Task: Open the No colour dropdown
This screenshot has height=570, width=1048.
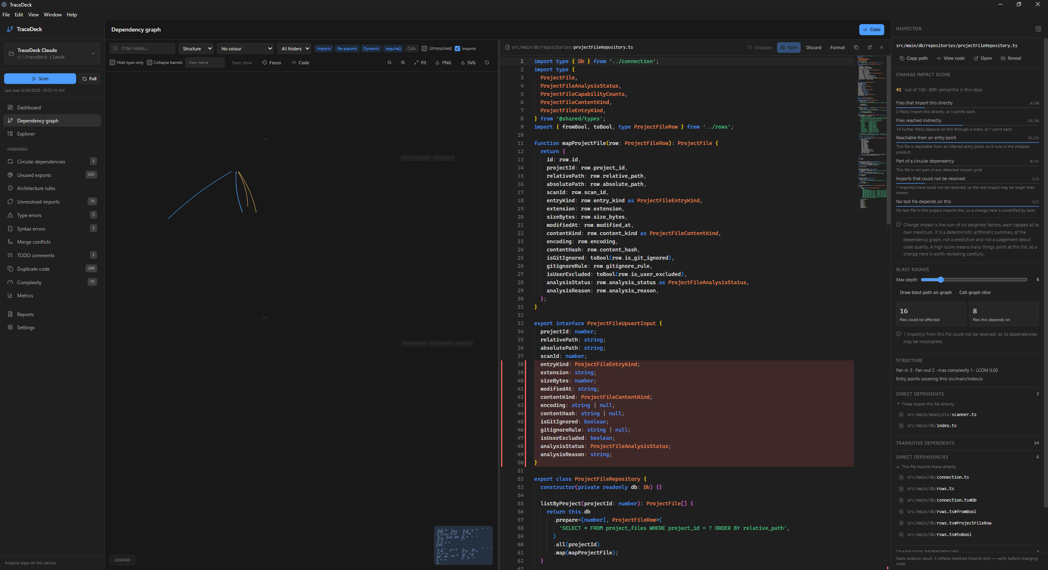Action: 245,49
